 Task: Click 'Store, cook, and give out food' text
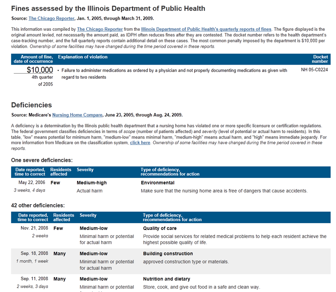[201, 287]
